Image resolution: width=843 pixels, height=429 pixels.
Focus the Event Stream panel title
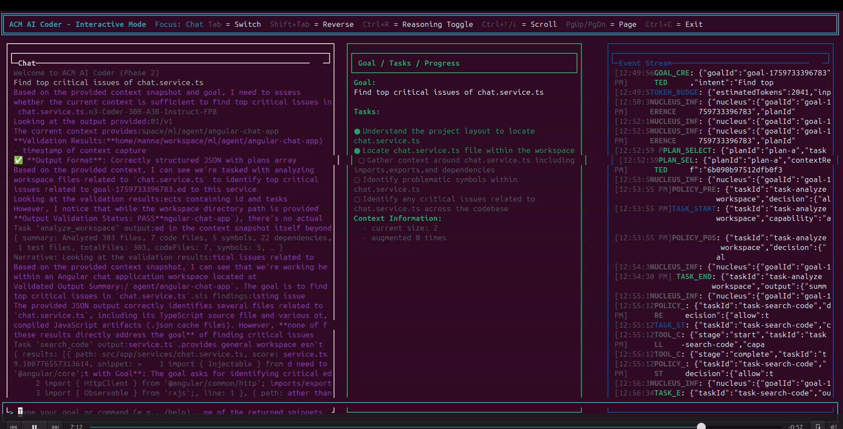point(645,63)
